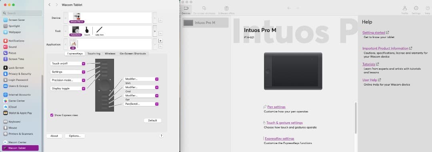
Task: Click the About button
Action: click(54, 136)
